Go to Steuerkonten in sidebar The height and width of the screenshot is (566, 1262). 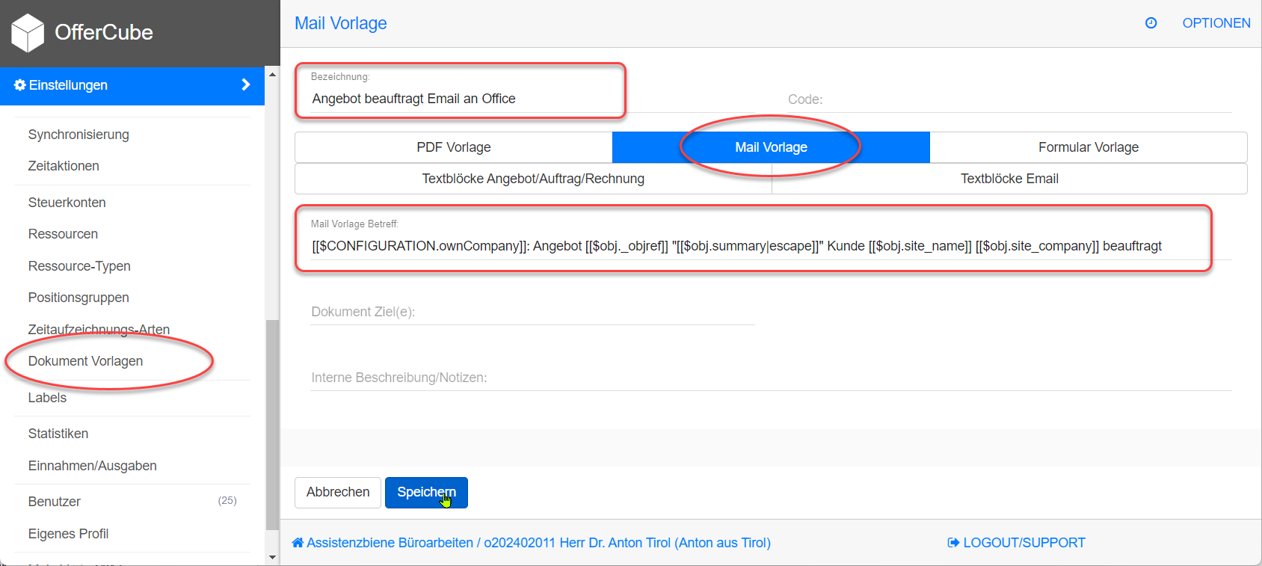pyautogui.click(x=67, y=203)
